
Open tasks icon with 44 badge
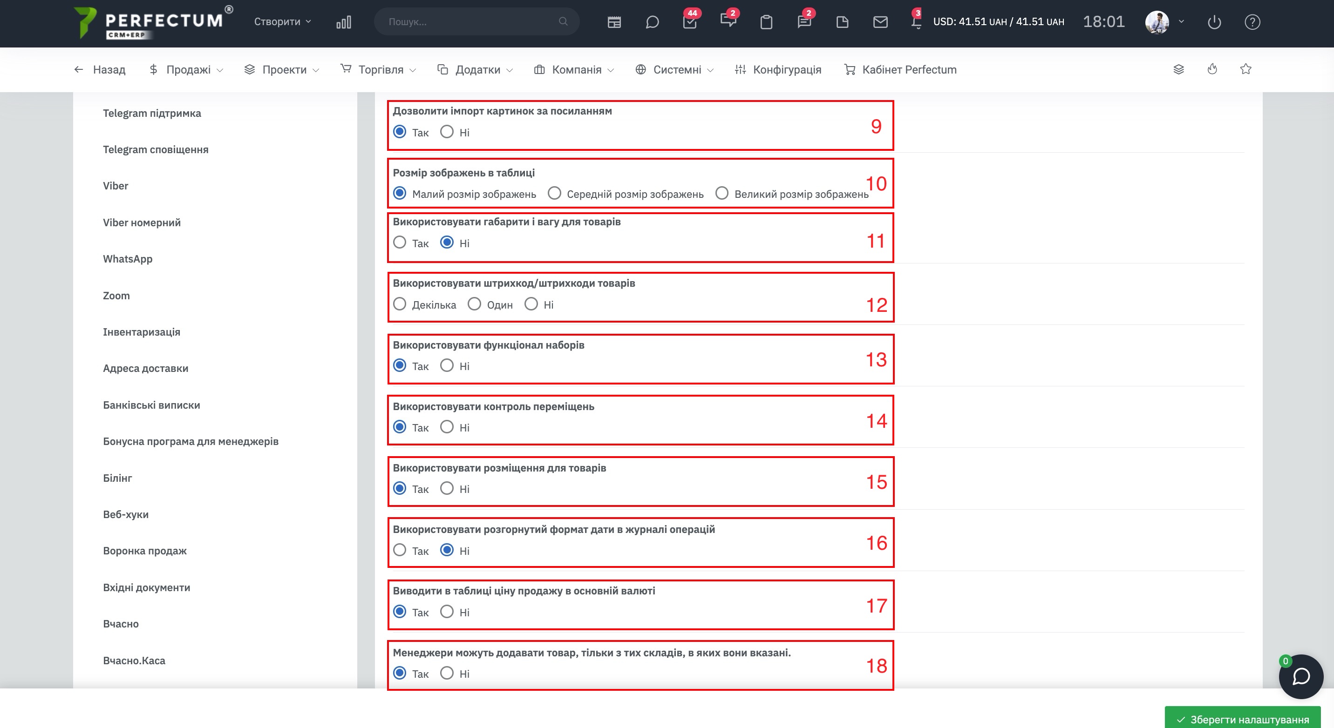[x=690, y=22]
